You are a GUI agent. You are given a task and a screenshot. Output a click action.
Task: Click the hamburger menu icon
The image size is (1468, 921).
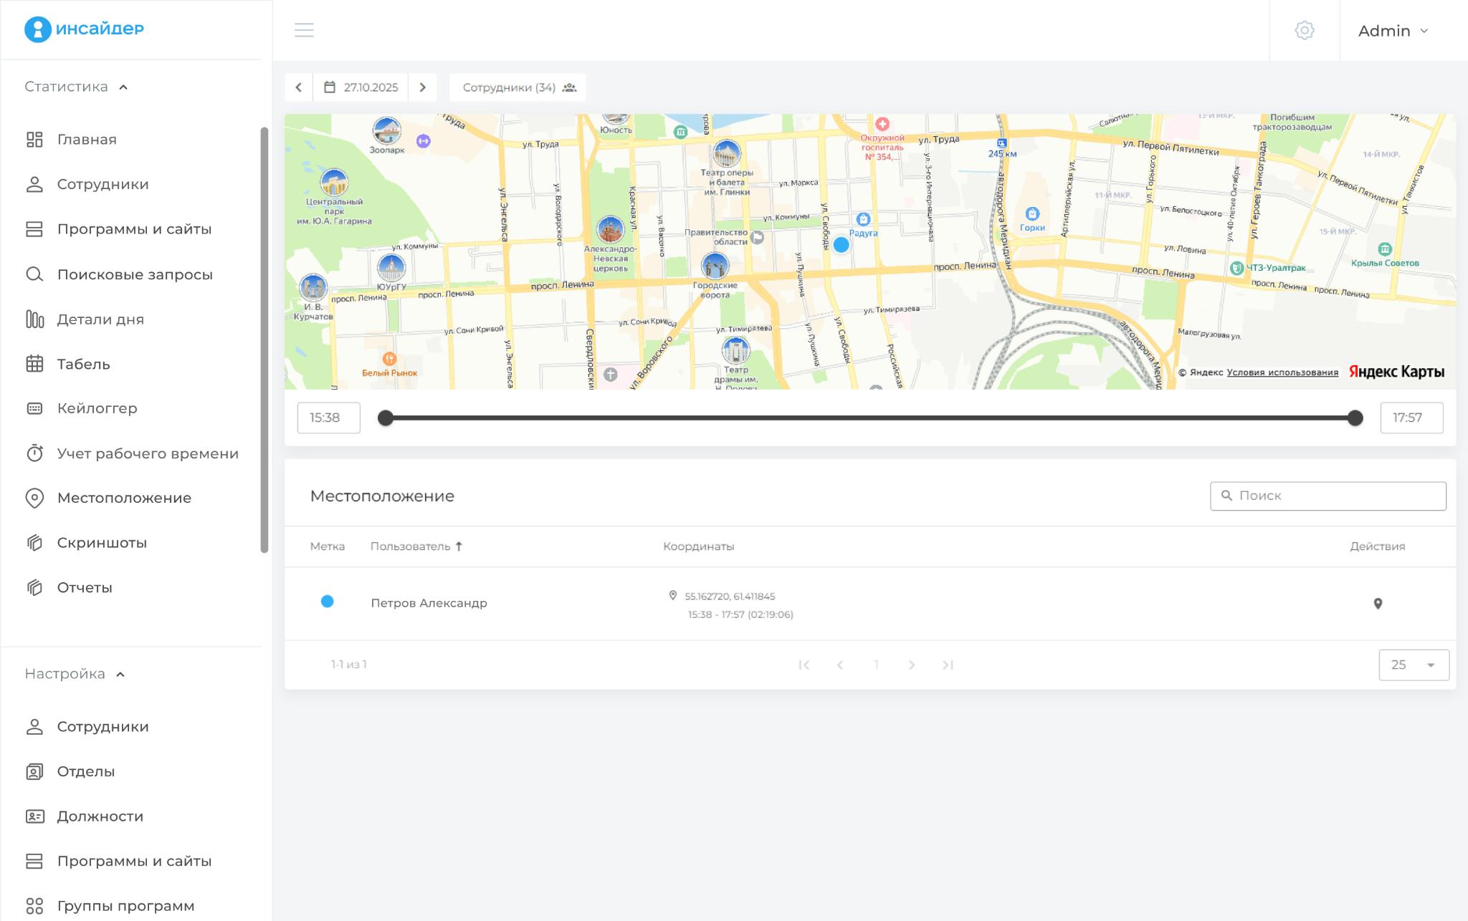click(304, 30)
